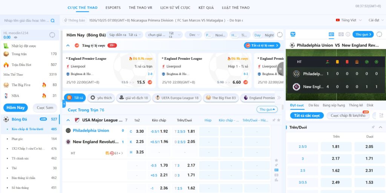Click the 15.5 boosted odds
This screenshot has width=386, height=193.
141,82
